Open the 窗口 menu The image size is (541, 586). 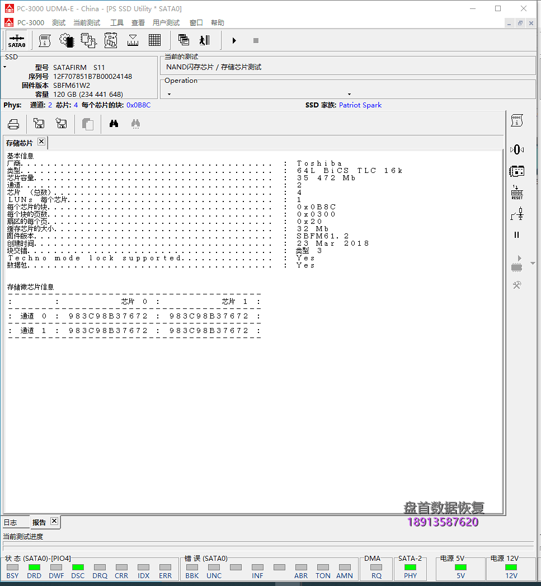click(196, 23)
